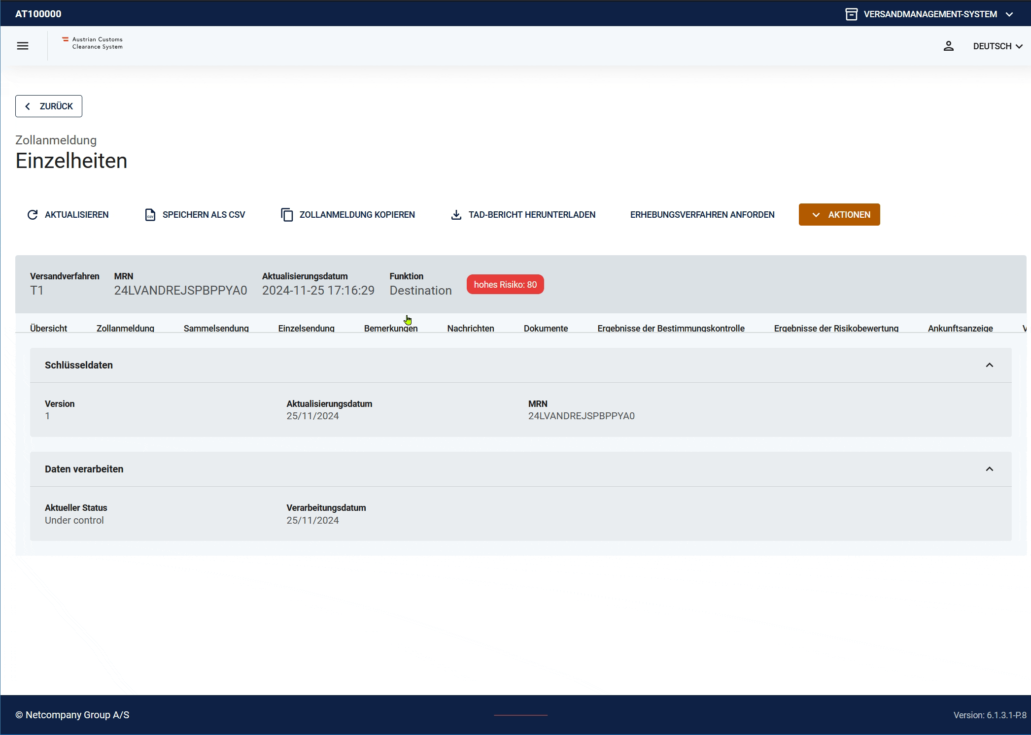Image resolution: width=1031 pixels, height=735 pixels.
Task: Click the refresh icon next to Aktualisieren
Action: [x=33, y=215]
